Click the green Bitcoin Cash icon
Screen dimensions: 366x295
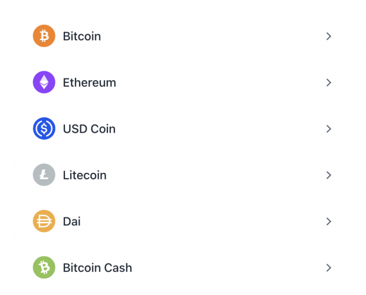click(x=44, y=267)
